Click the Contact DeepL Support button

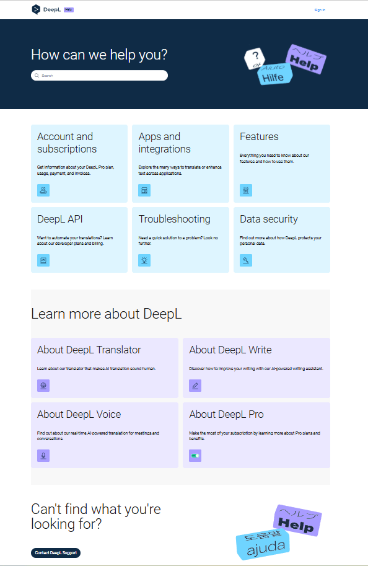point(56,552)
